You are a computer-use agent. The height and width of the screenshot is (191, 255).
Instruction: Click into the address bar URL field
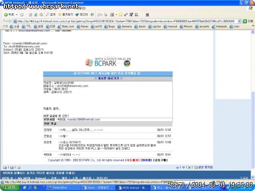[x=126, y=21]
